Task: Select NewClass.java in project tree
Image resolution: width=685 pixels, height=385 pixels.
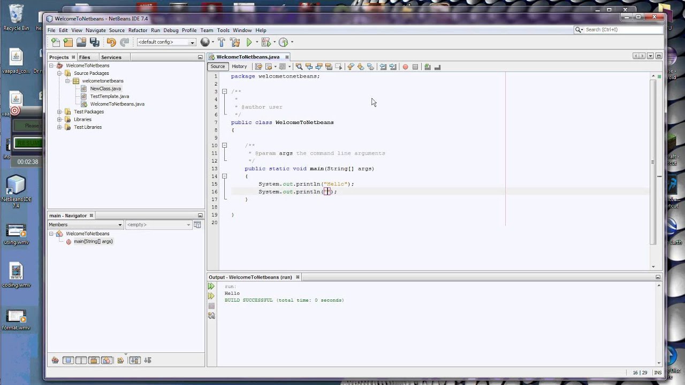Action: tap(105, 89)
